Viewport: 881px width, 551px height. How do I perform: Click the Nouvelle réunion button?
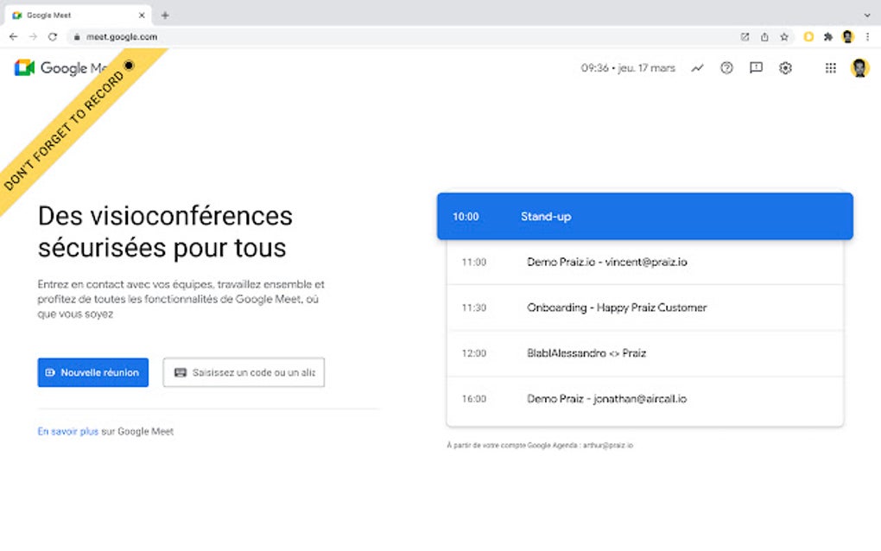[x=92, y=372]
